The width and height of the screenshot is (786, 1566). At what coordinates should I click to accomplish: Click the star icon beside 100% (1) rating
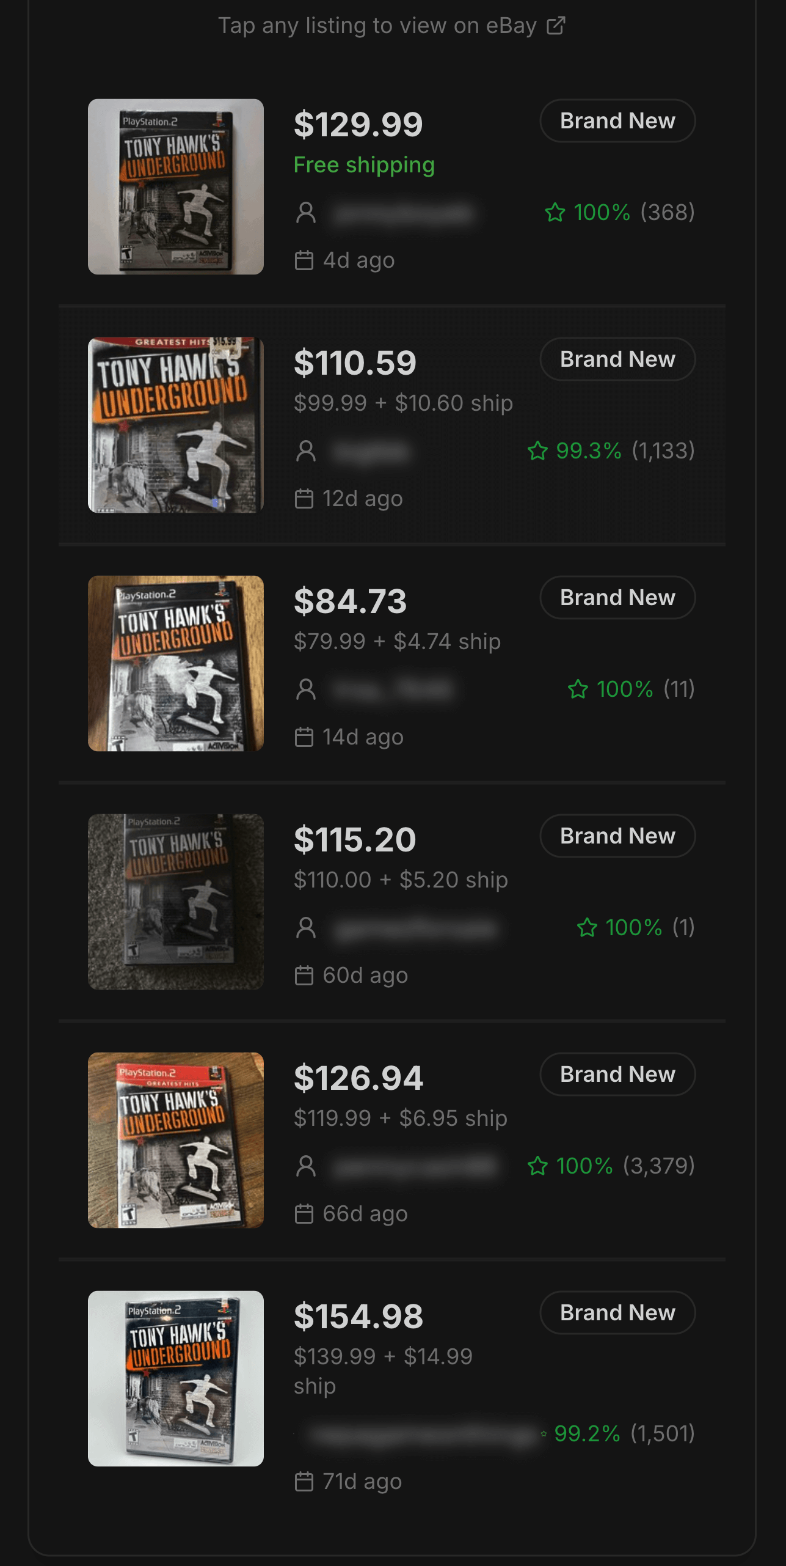click(x=587, y=928)
